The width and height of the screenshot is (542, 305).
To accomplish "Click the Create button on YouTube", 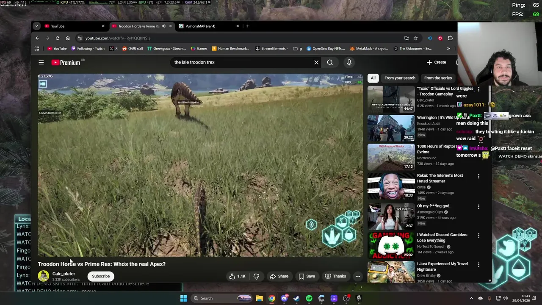I will tap(436, 62).
